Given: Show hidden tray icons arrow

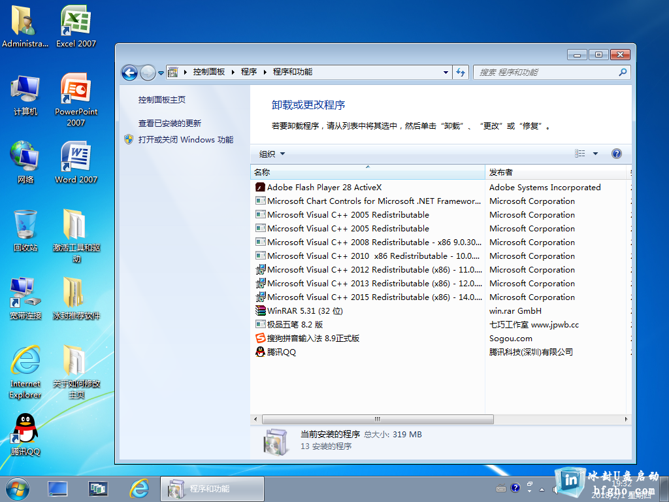Looking at the screenshot, I should [x=542, y=489].
